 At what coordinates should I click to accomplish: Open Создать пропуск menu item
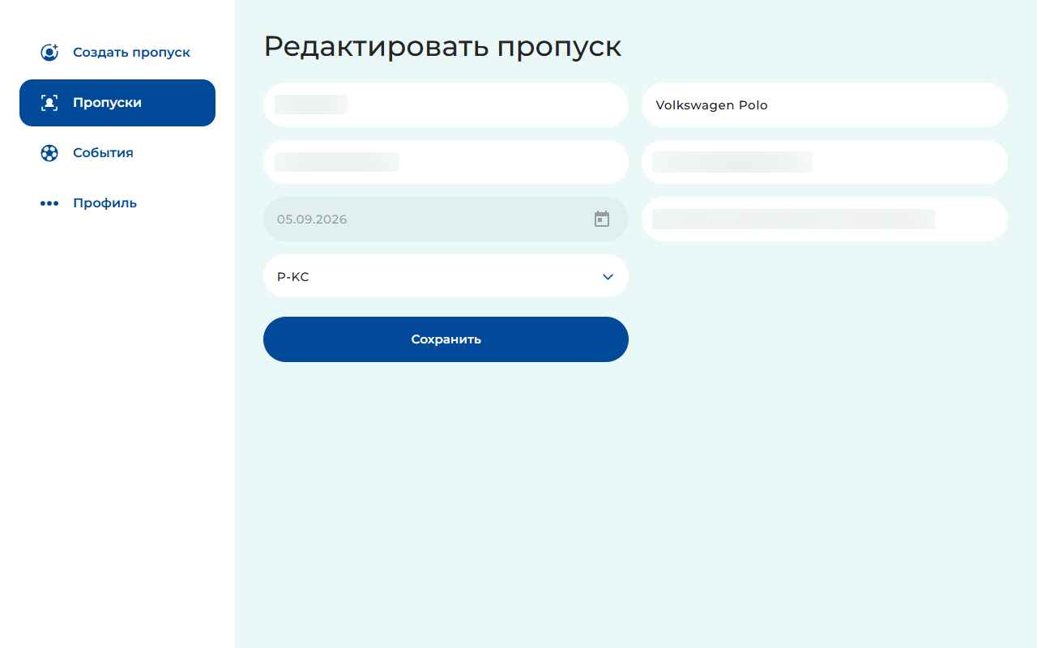(x=117, y=53)
